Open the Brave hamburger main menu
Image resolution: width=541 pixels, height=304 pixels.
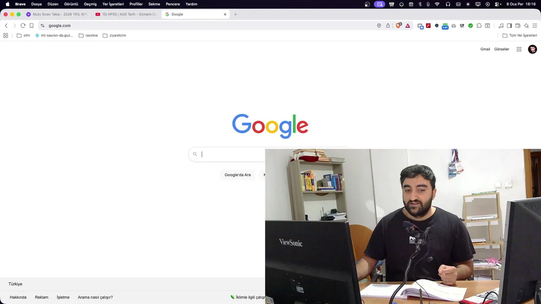coord(535,26)
